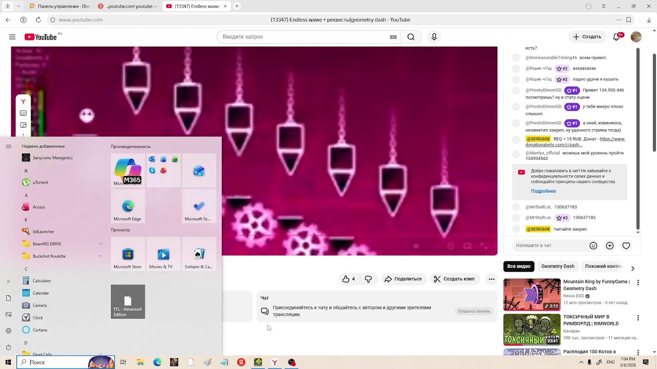
Task: Like the video with thumbs up
Action: pyautogui.click(x=349, y=279)
